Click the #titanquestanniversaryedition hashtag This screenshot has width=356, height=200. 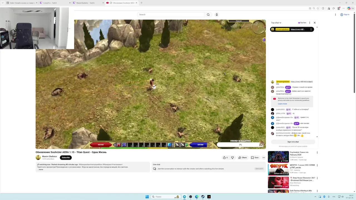pyautogui.click(x=90, y=164)
